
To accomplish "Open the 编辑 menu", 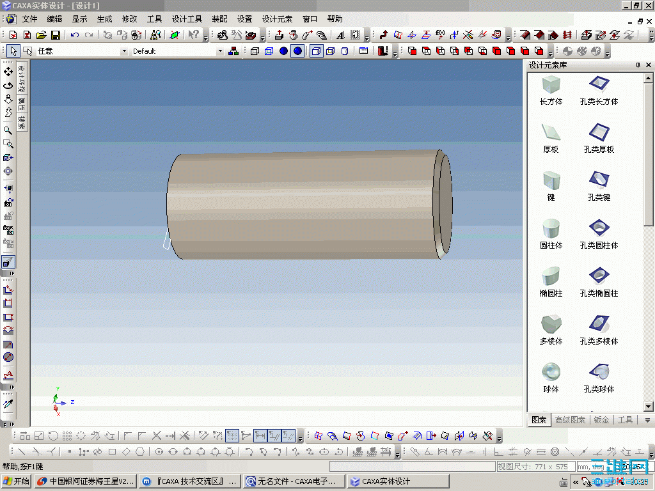I will 55,19.
